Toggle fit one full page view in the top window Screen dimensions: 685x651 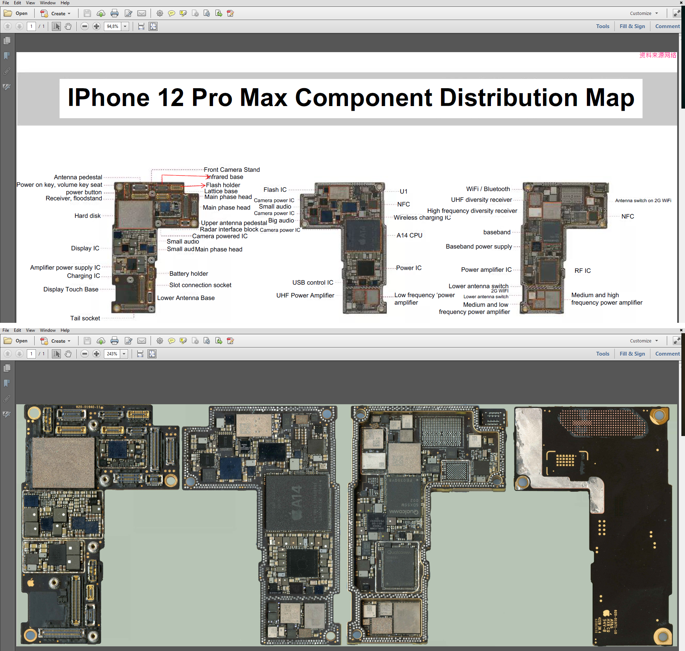tap(153, 26)
